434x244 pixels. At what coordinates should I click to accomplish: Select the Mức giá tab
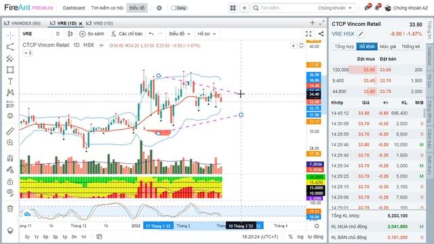pyautogui.click(x=388, y=47)
